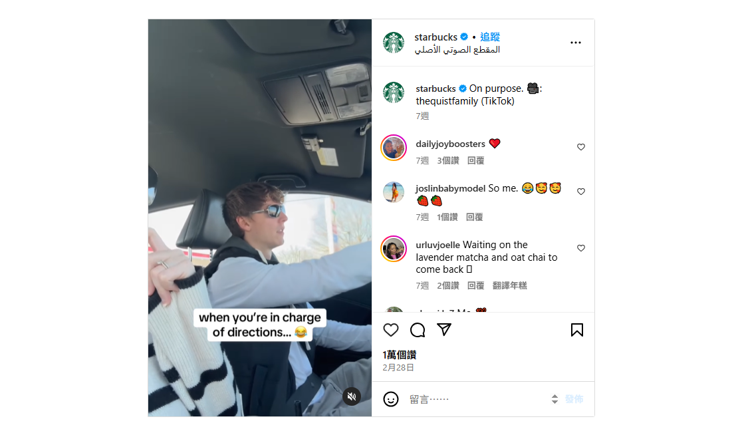Like joslinbabymodel comment heart
The image size is (744, 445).
tap(581, 192)
